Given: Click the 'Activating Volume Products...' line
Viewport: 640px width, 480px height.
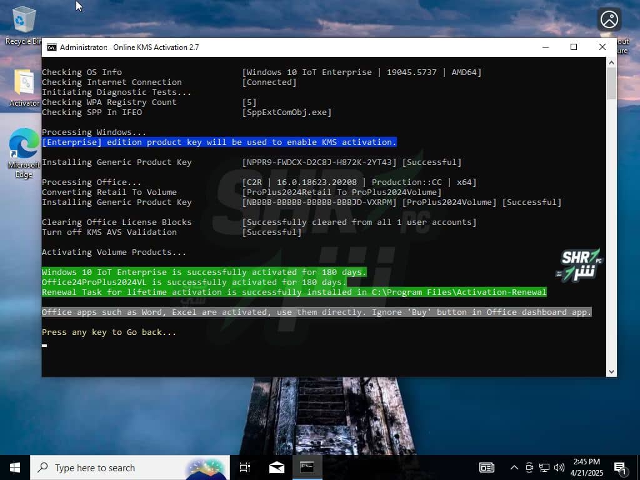Looking at the screenshot, I should [114, 252].
